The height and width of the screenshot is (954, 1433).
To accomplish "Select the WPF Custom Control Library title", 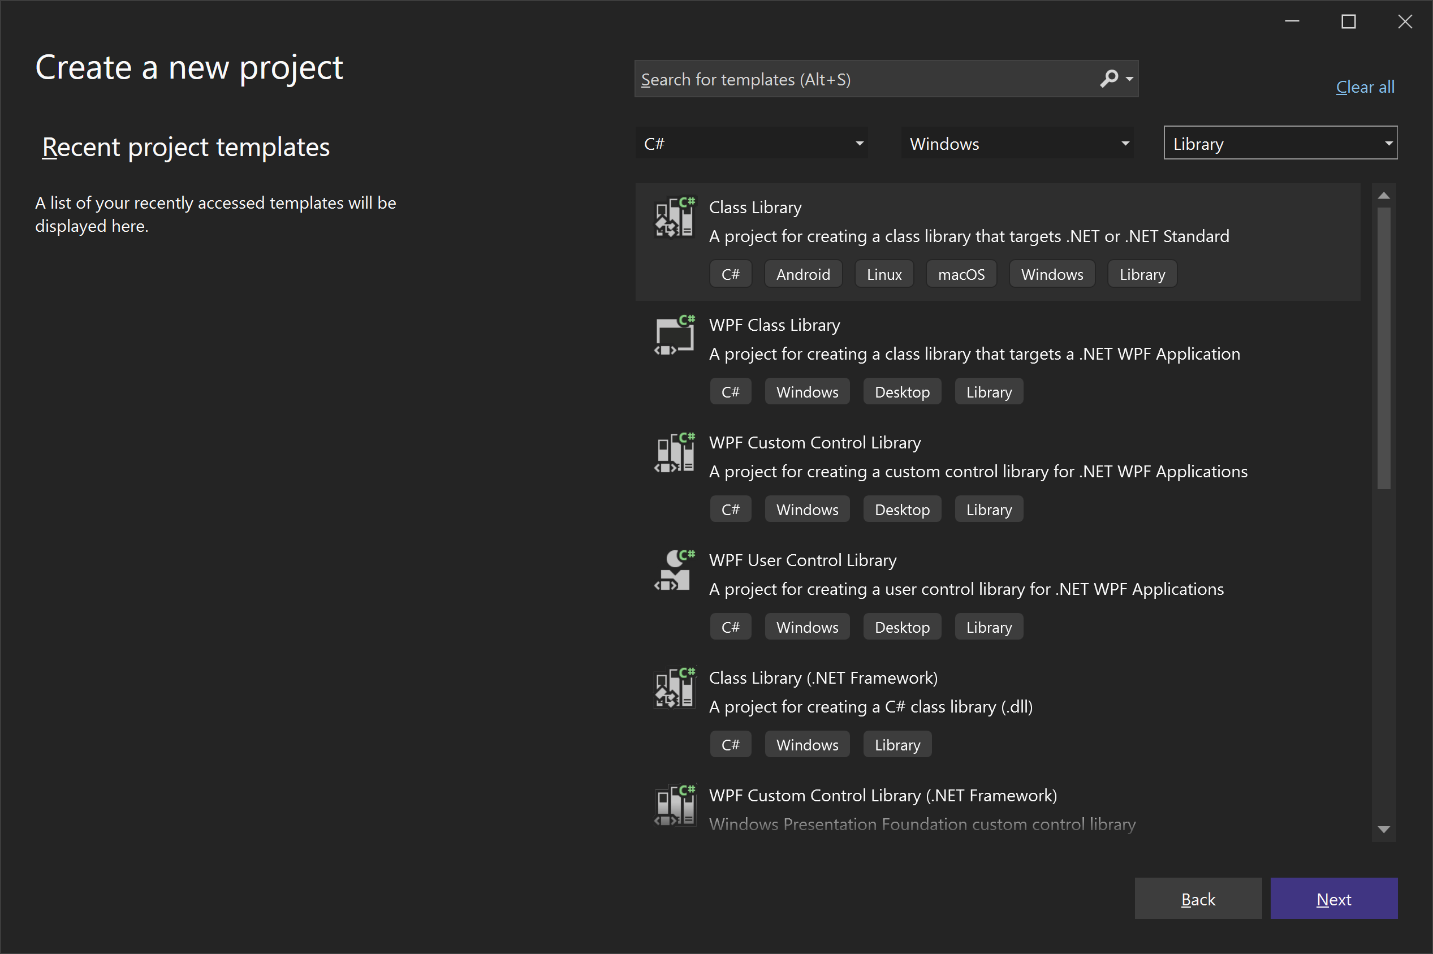I will pyautogui.click(x=815, y=442).
